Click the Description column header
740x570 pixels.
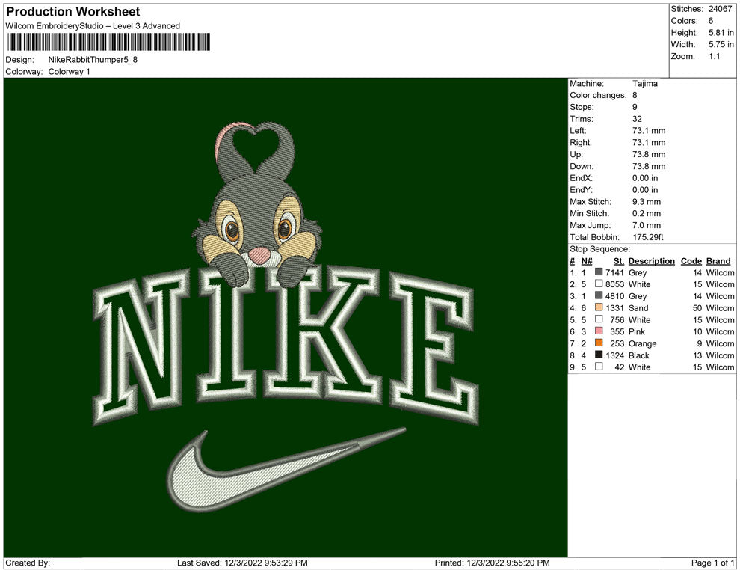coord(651,261)
